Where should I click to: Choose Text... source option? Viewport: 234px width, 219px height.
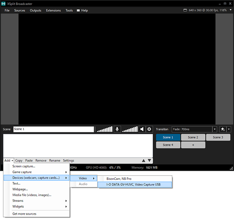(x=37, y=183)
